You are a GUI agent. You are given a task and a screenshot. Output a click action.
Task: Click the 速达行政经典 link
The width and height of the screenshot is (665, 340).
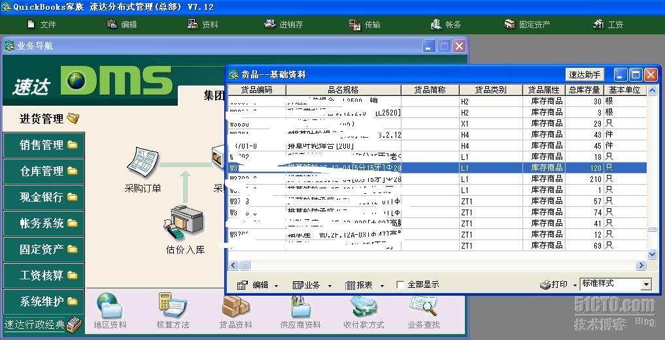click(x=34, y=325)
